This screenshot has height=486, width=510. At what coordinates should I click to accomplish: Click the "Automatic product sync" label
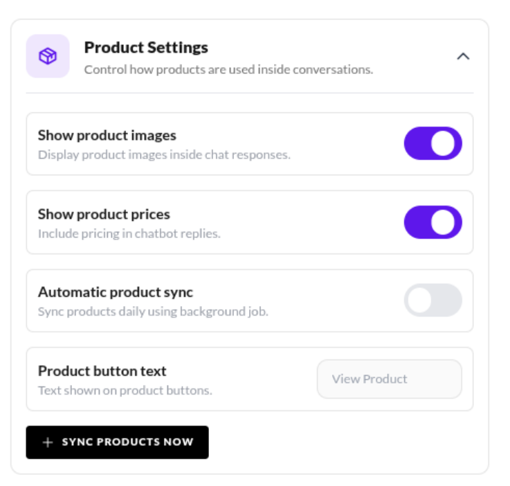pos(116,292)
